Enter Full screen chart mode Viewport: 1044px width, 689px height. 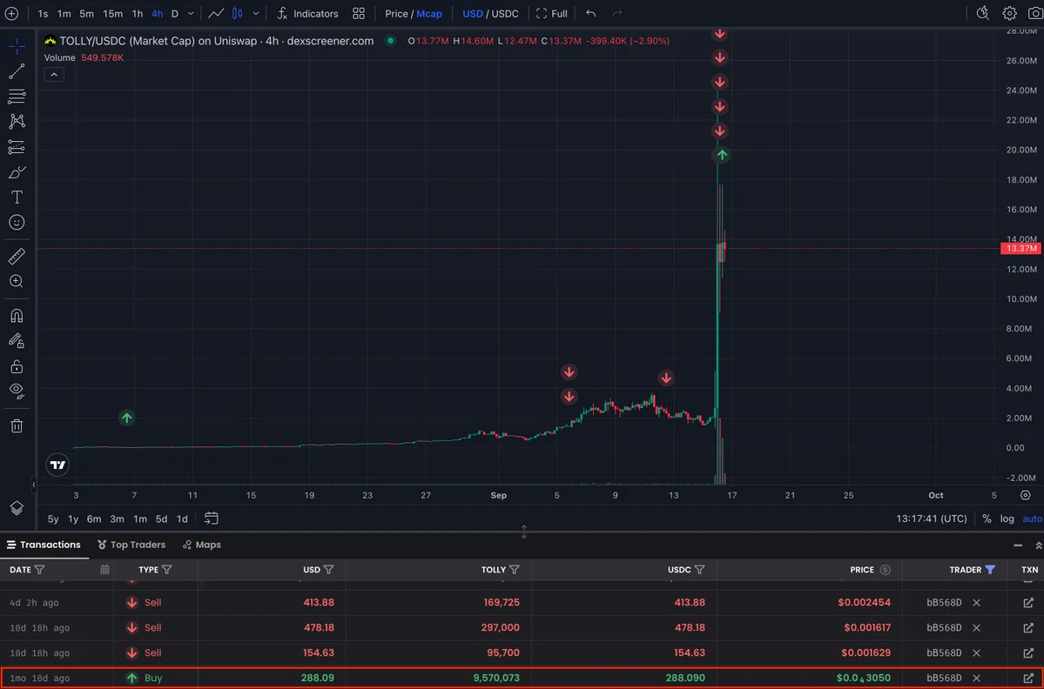(x=552, y=13)
